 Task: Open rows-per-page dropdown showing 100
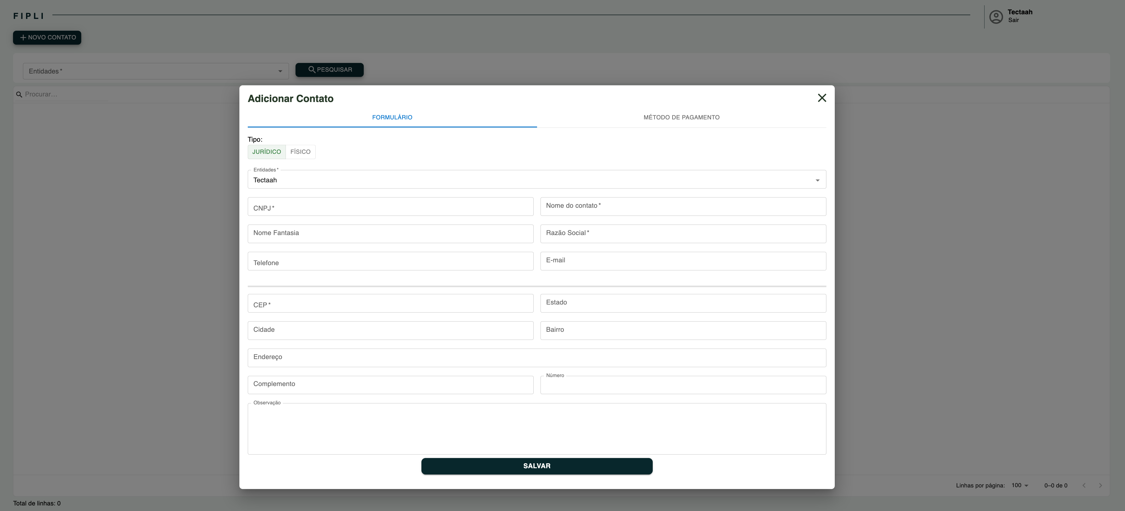pyautogui.click(x=1020, y=485)
